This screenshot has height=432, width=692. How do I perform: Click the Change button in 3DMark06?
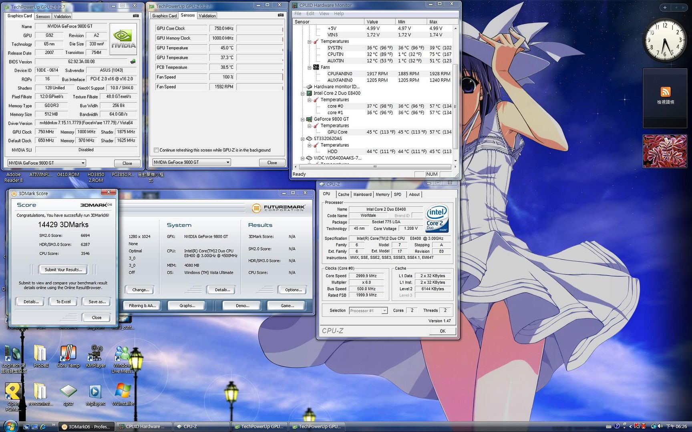click(x=141, y=290)
